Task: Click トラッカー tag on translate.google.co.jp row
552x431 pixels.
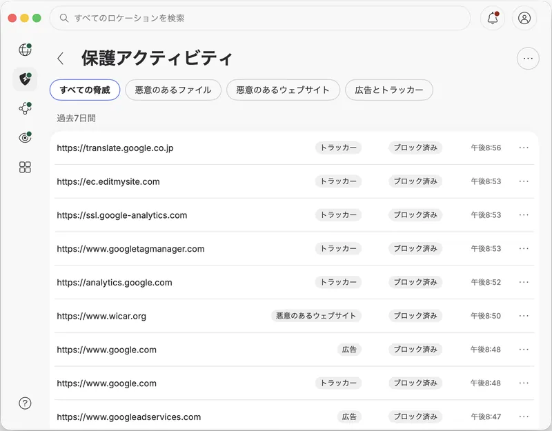Action: [x=338, y=148]
